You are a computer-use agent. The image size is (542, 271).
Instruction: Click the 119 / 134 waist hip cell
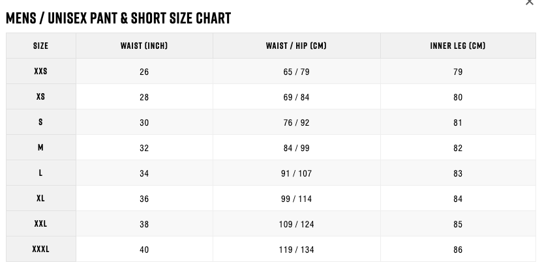296,250
